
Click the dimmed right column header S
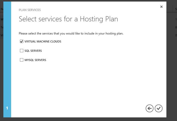click(176, 9)
